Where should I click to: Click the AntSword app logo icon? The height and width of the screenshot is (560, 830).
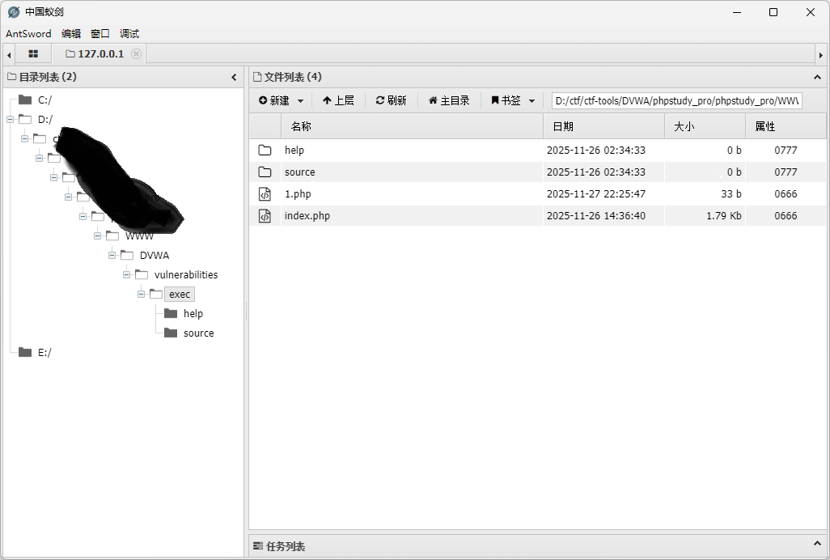pos(14,11)
